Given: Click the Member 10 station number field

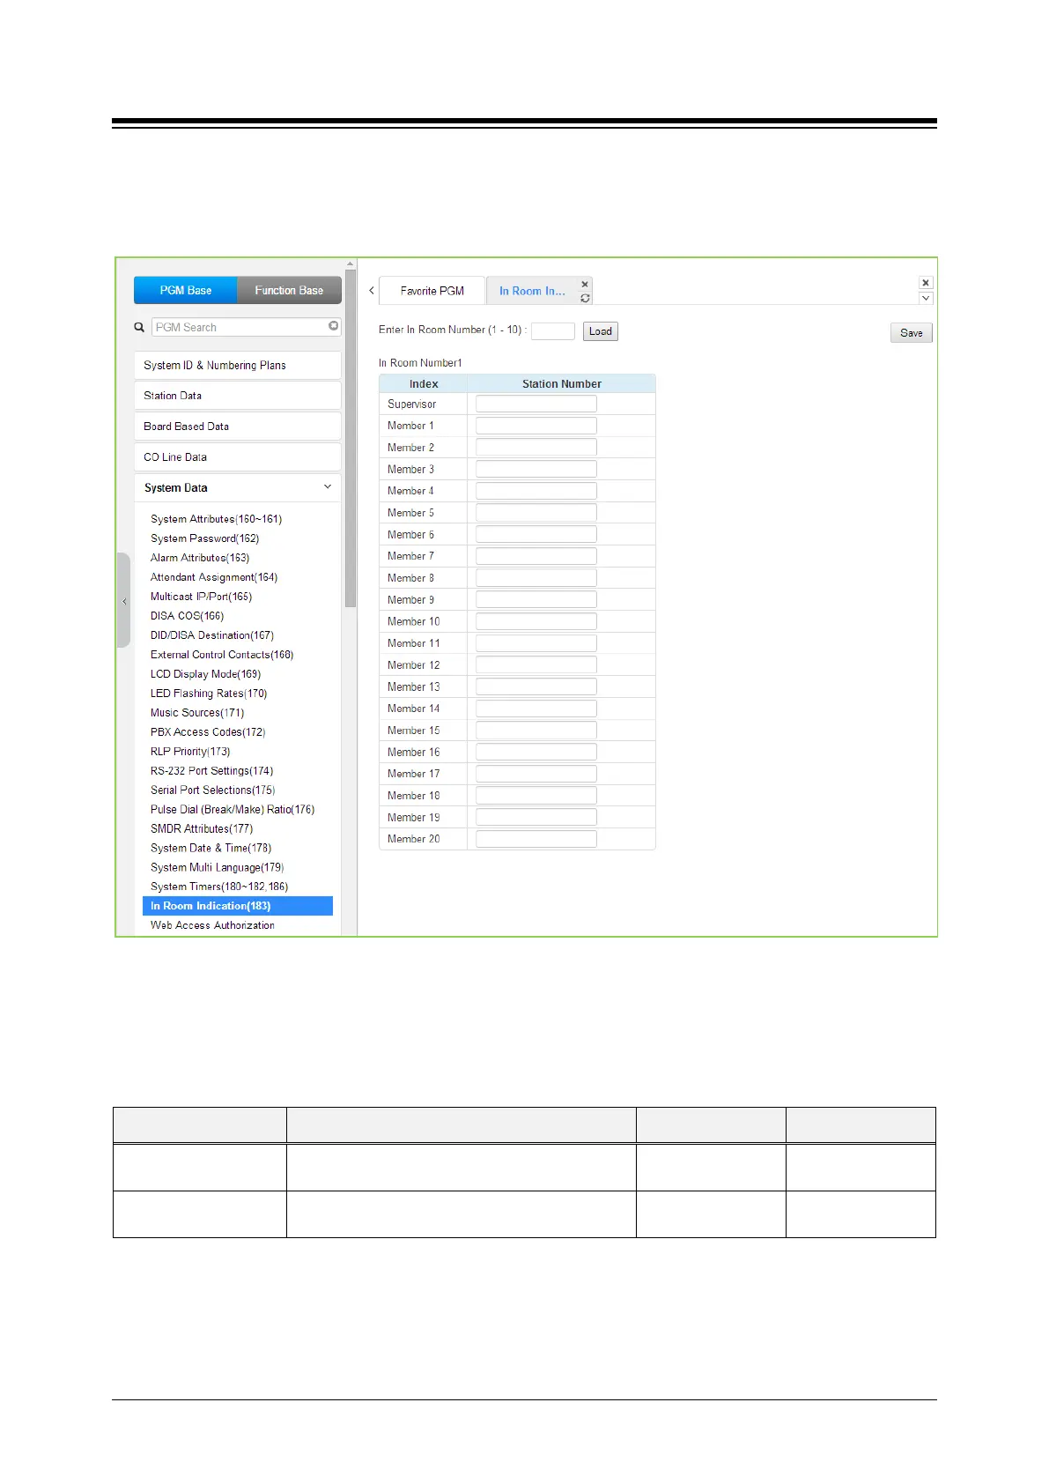Looking at the screenshot, I should click(x=536, y=621).
